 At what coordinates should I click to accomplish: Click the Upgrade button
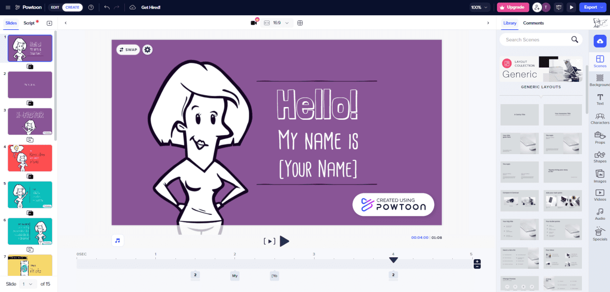tap(513, 7)
